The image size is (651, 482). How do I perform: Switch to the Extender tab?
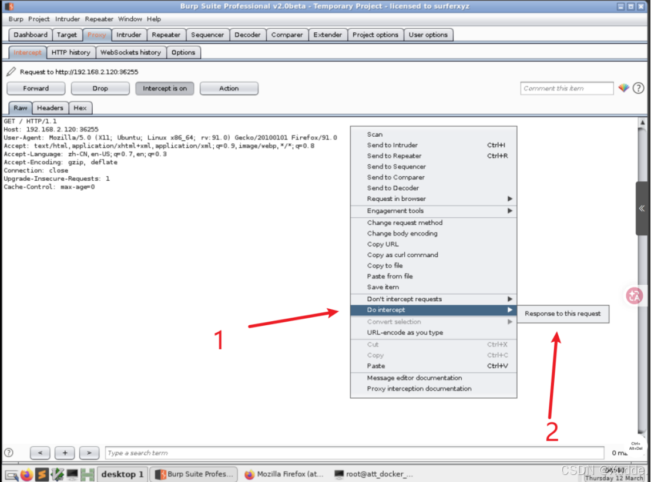pyautogui.click(x=328, y=35)
